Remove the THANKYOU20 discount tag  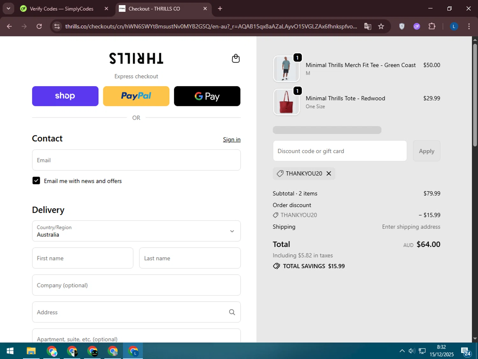(x=329, y=174)
